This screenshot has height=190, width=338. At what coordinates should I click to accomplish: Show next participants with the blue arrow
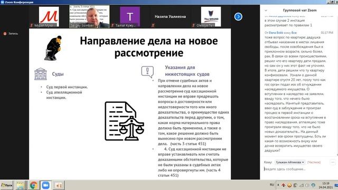click(238, 16)
